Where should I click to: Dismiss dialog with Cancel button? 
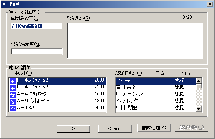(115, 129)
